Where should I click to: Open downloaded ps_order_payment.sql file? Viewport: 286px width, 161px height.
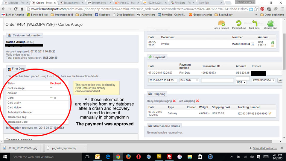pos(64,148)
